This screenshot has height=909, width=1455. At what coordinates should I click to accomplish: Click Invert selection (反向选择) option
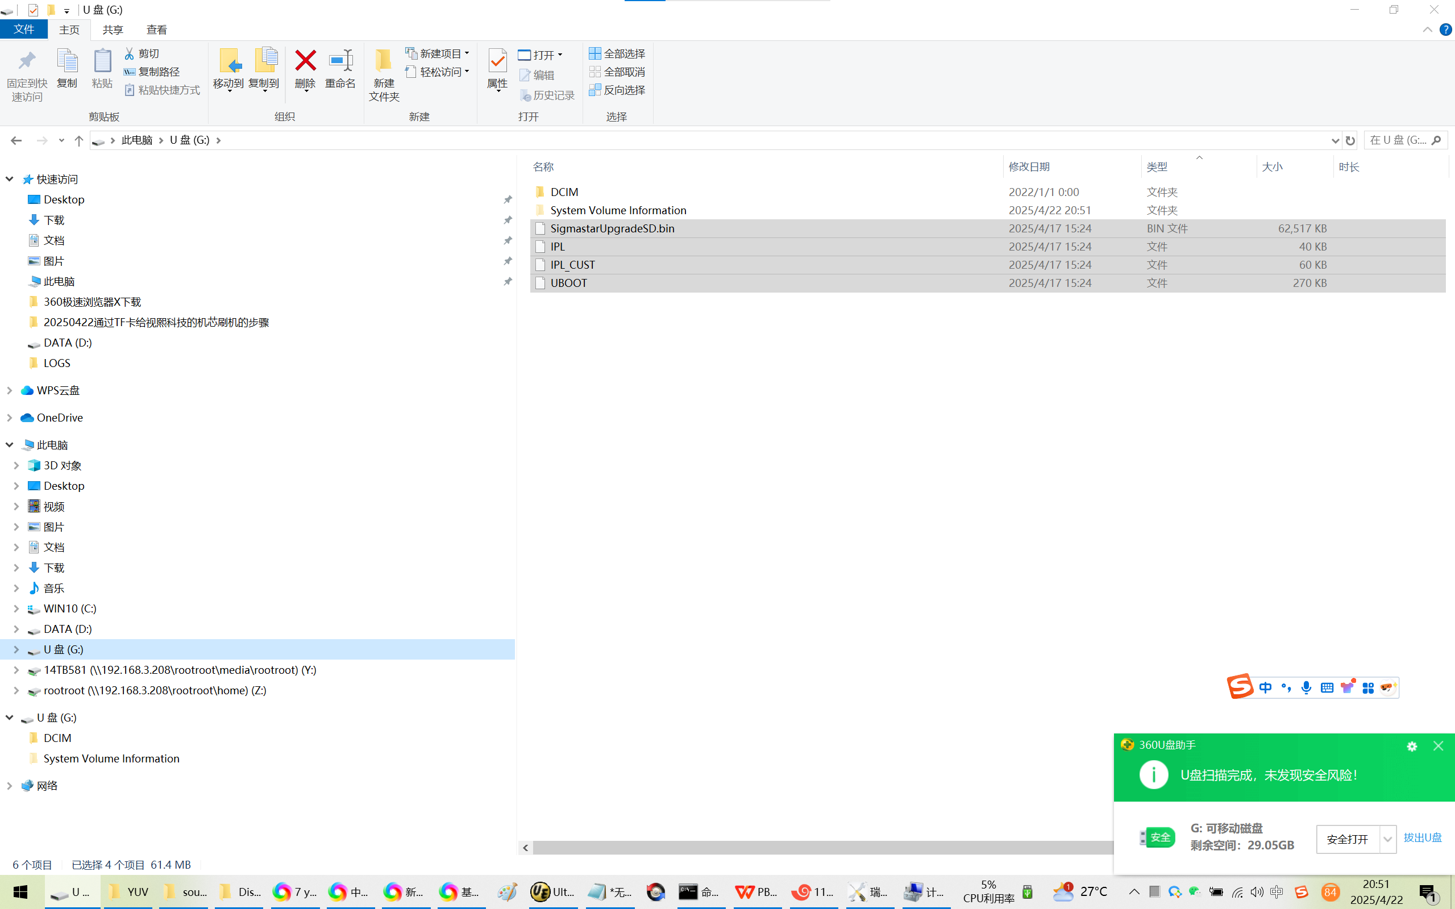pos(617,90)
